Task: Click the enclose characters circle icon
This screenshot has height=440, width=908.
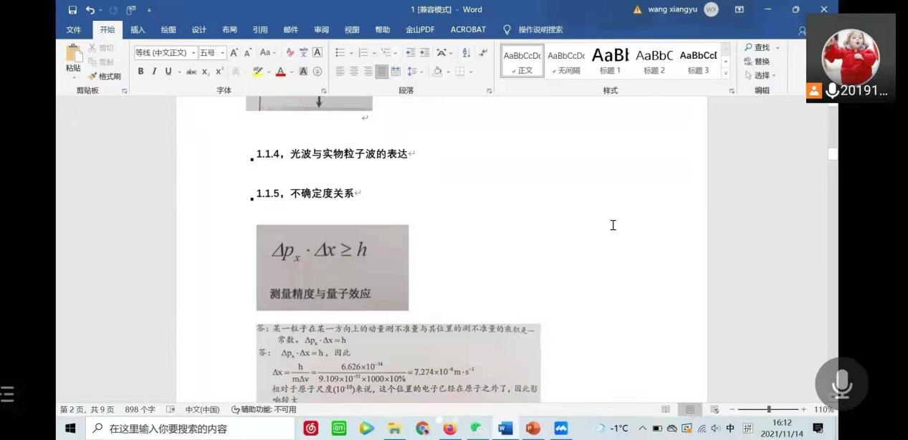Action: pos(317,72)
